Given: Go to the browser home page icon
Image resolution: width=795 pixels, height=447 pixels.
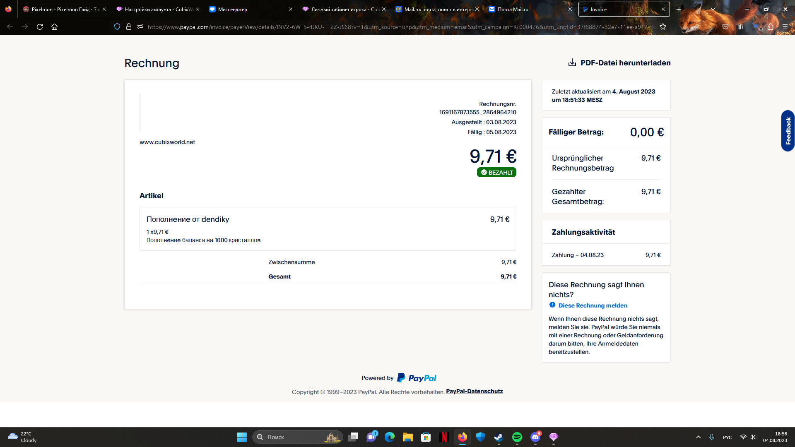Looking at the screenshot, I should (x=54, y=27).
